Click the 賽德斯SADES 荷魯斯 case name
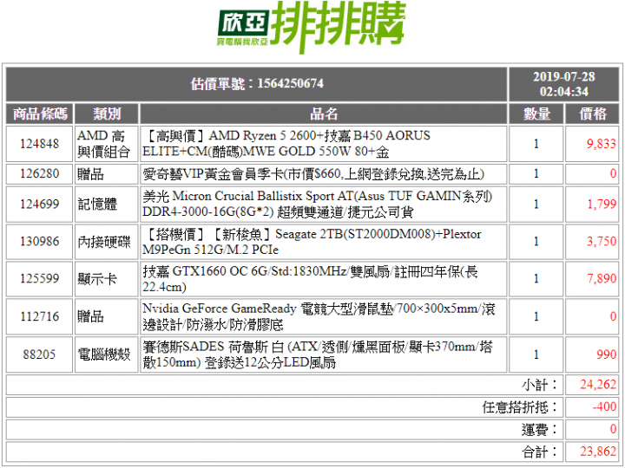 tap(318, 354)
